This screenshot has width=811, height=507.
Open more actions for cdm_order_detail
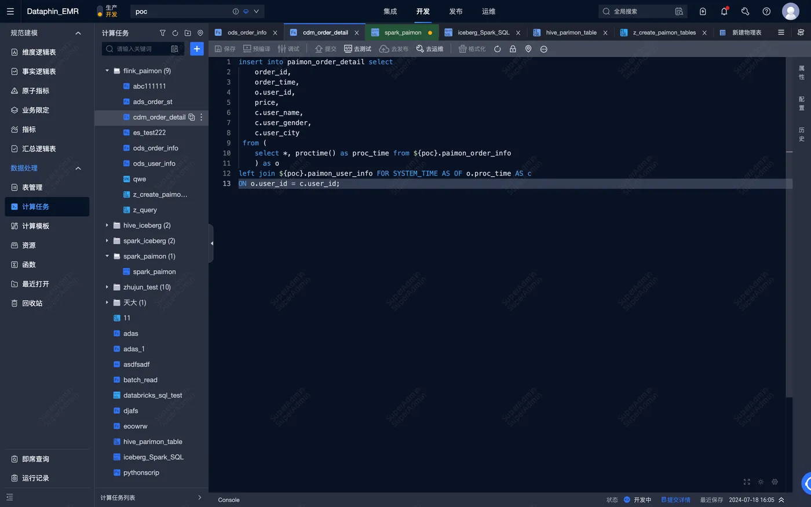(201, 117)
